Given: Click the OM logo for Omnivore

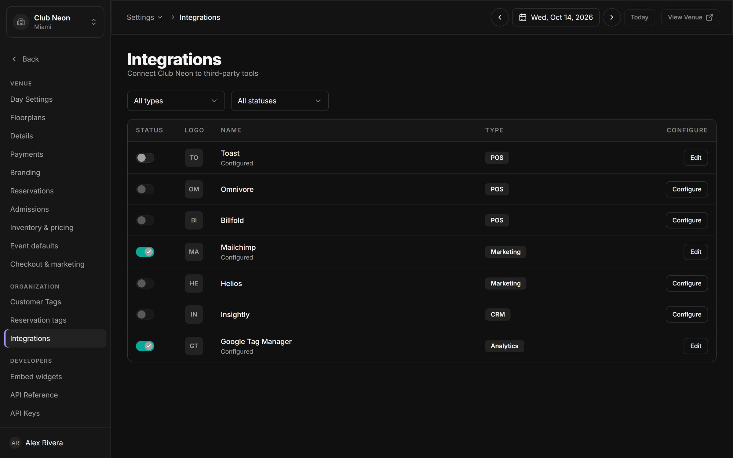Looking at the screenshot, I should point(194,189).
